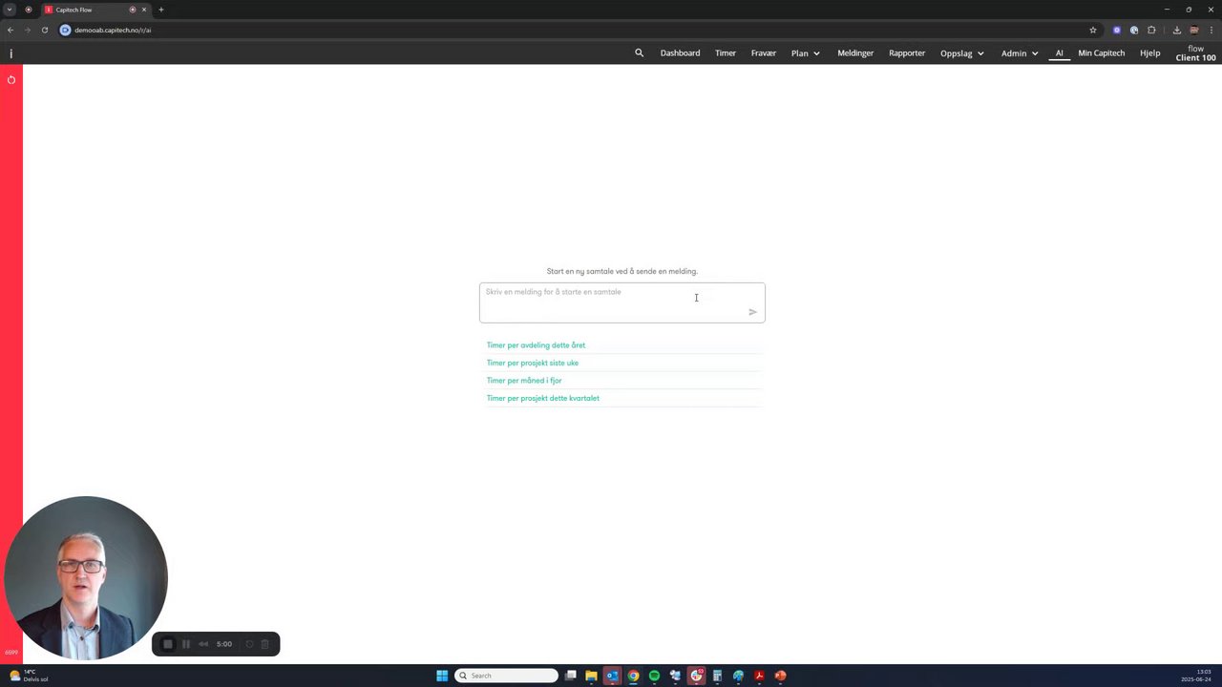Image resolution: width=1222 pixels, height=687 pixels.
Task: Open the Chrome profile avatar
Action: (x=1194, y=30)
